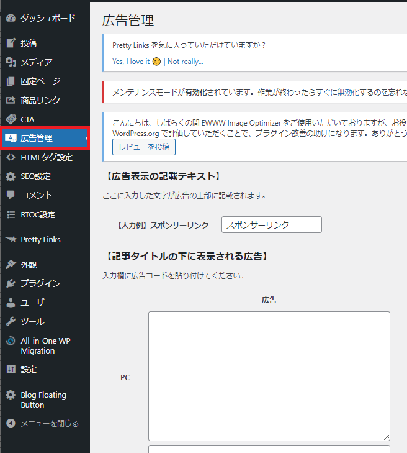Click the person icon beside ユーザー
The image size is (407, 453).
(11, 303)
